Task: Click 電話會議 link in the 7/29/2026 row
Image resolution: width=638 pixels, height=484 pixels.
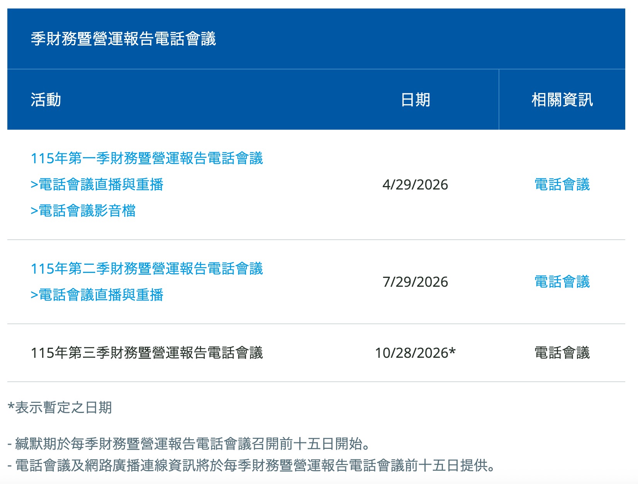Action: click(x=562, y=282)
